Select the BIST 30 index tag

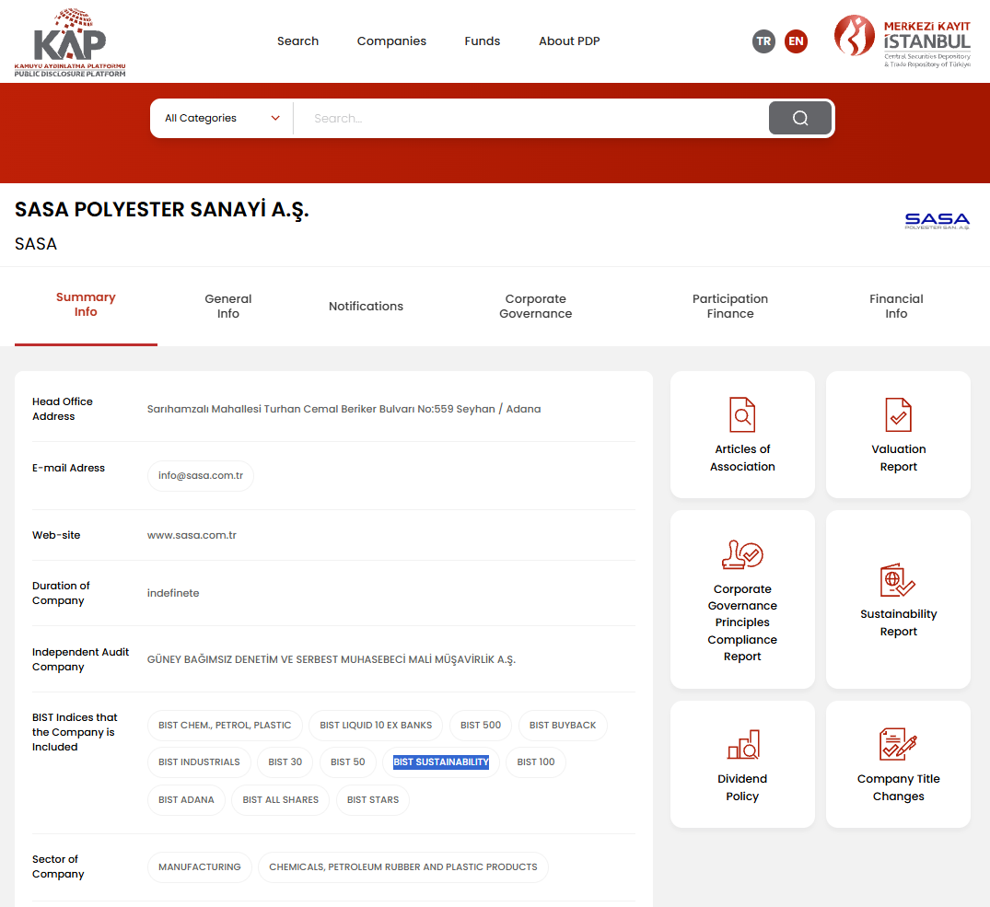coord(285,762)
